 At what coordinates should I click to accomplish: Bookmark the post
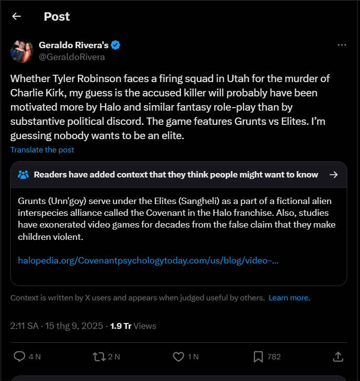tap(258, 356)
